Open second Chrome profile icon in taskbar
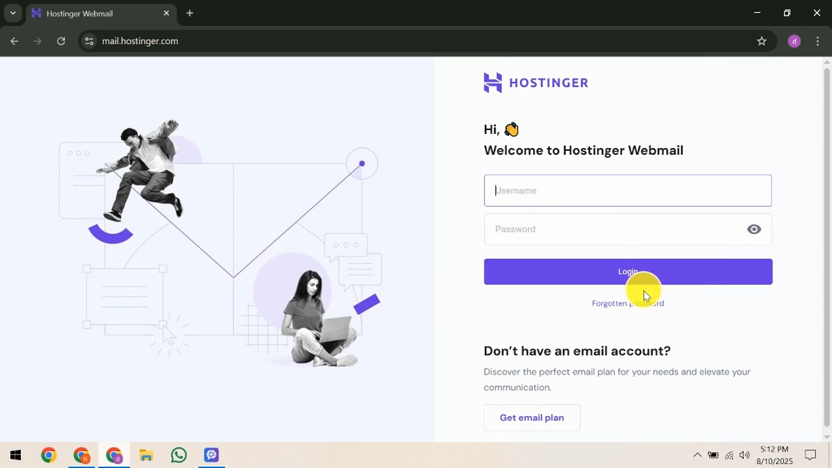The height and width of the screenshot is (468, 832). tap(81, 455)
